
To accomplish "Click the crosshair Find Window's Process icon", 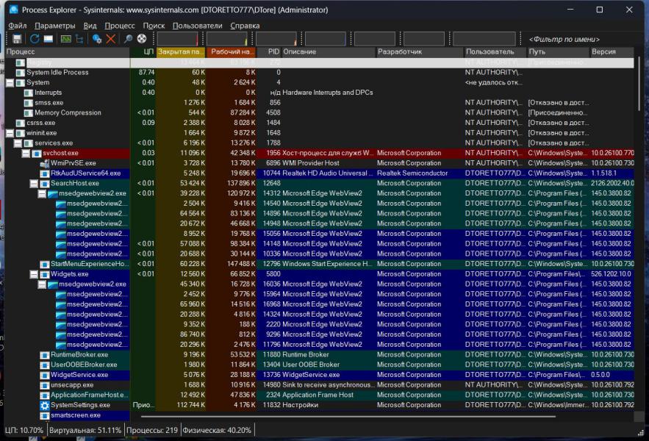I will (x=142, y=39).
